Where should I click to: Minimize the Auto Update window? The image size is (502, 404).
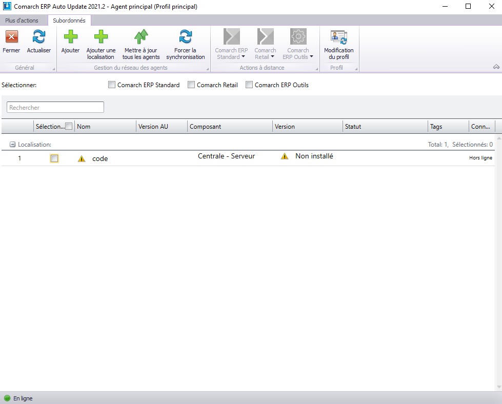click(445, 6)
